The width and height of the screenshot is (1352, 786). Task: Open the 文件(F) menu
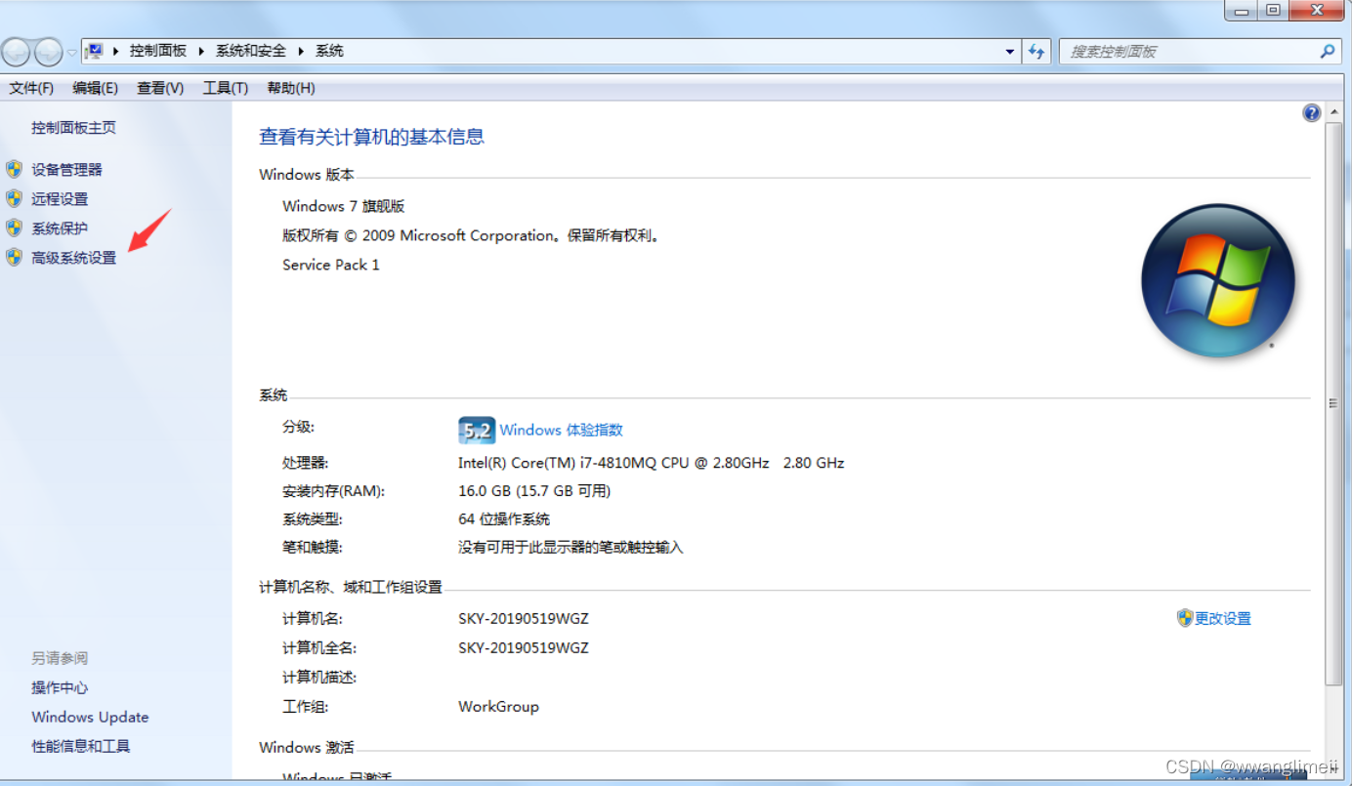pyautogui.click(x=31, y=88)
